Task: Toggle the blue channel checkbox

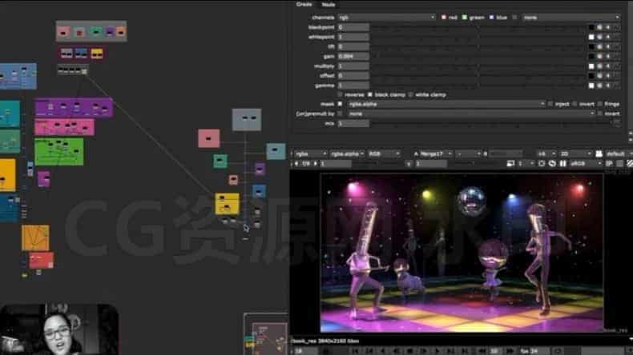Action: pyautogui.click(x=491, y=18)
